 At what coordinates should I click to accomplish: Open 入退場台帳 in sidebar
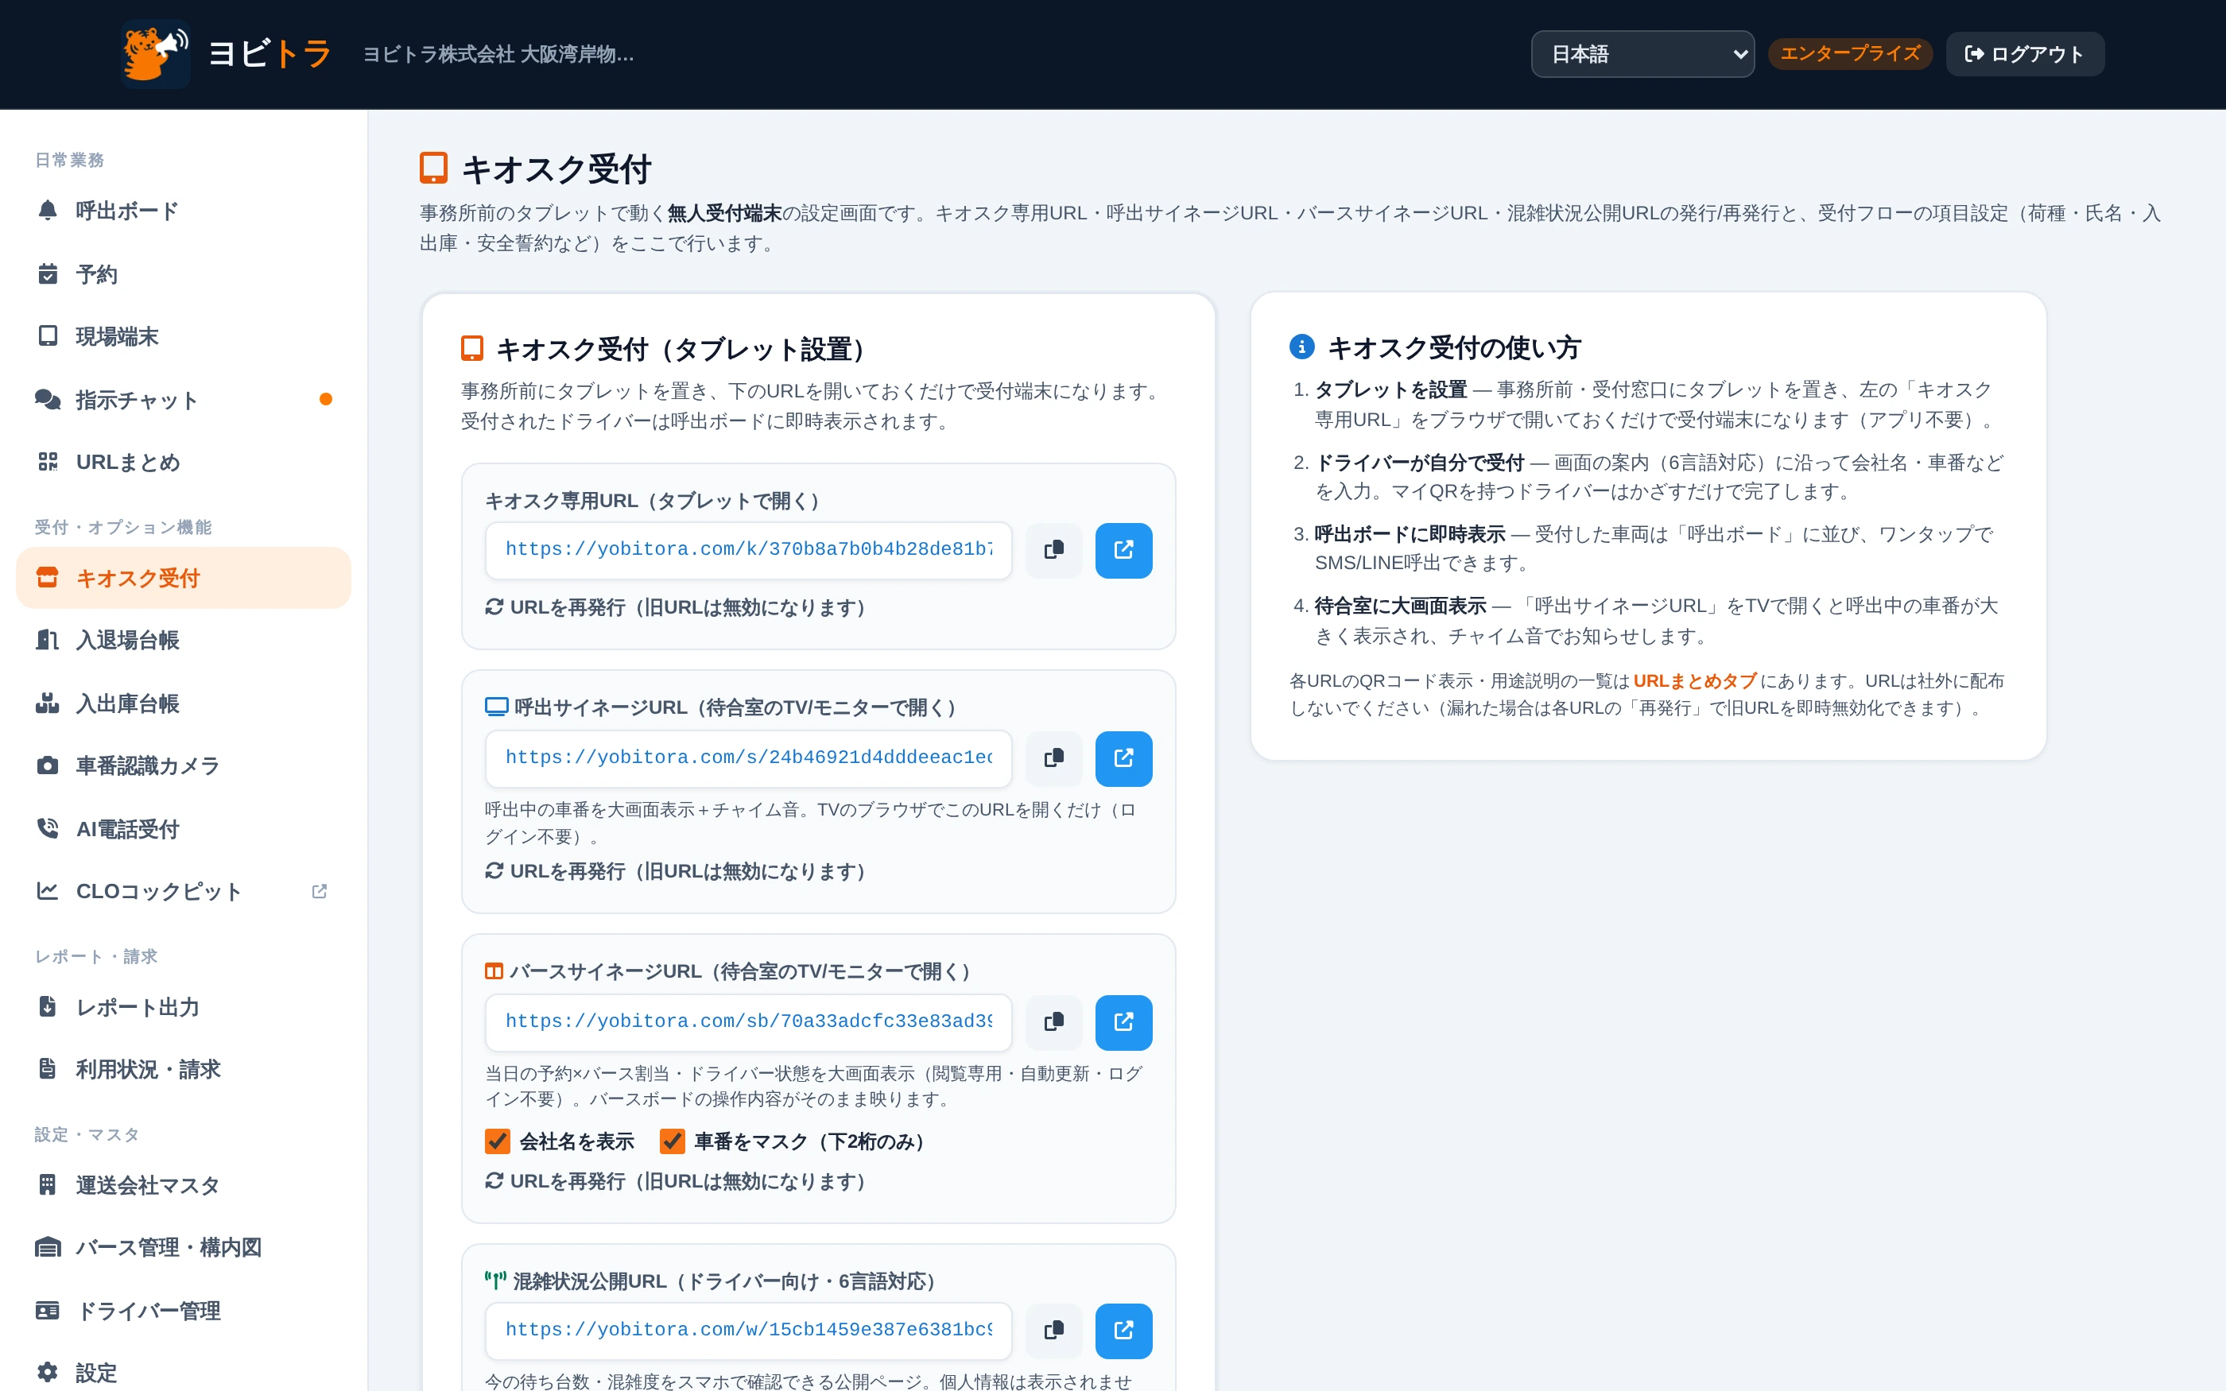184,641
